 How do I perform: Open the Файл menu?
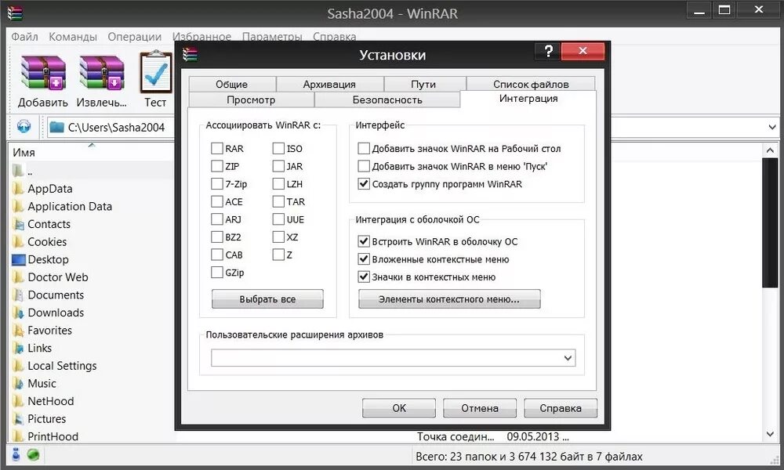[x=24, y=37]
